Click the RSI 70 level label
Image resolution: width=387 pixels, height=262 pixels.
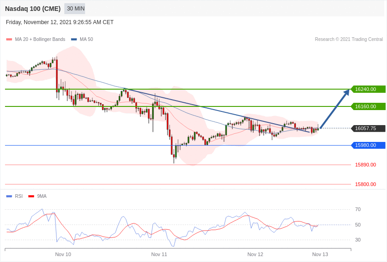[358, 210]
